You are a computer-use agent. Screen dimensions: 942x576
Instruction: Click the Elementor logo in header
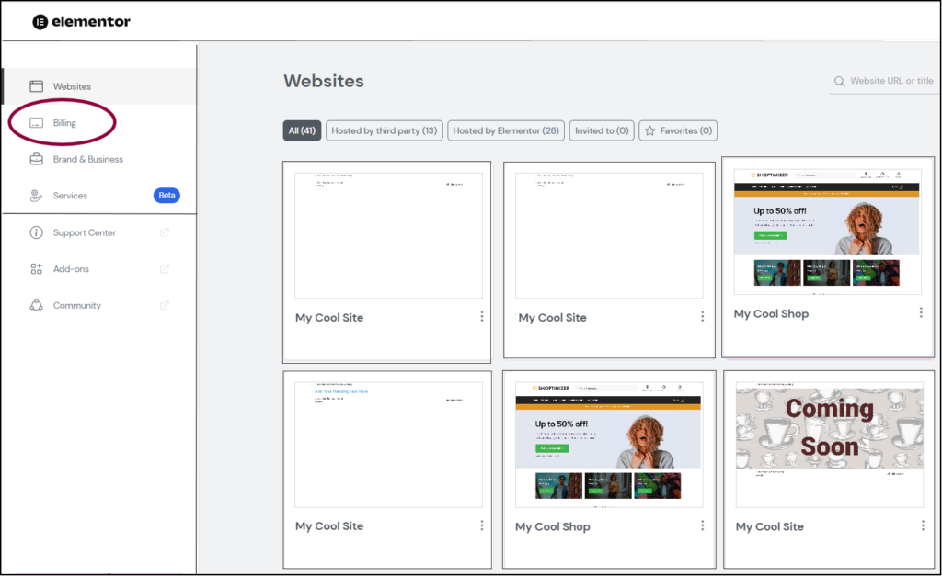[81, 21]
